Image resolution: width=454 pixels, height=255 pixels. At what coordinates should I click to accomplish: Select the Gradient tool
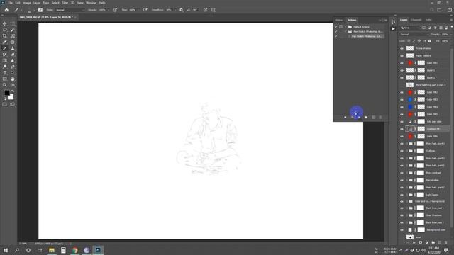click(5, 60)
